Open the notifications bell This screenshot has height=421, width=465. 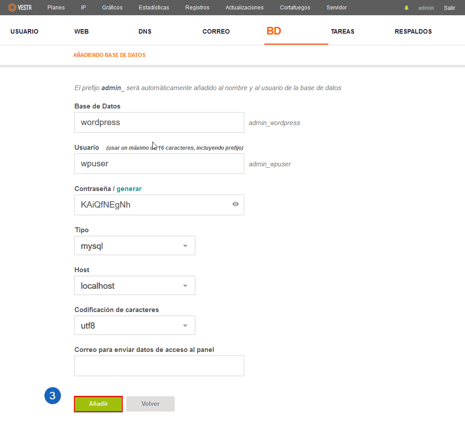(x=406, y=8)
